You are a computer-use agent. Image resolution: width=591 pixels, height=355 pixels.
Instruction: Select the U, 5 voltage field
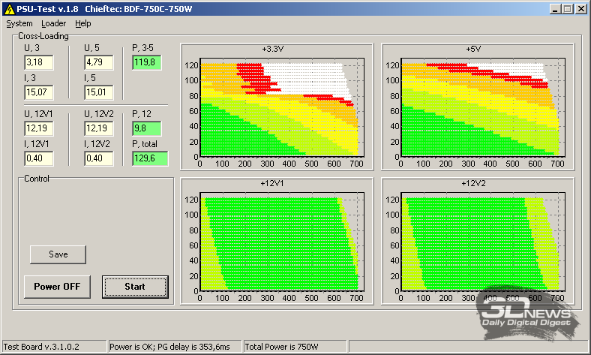pyautogui.click(x=99, y=62)
